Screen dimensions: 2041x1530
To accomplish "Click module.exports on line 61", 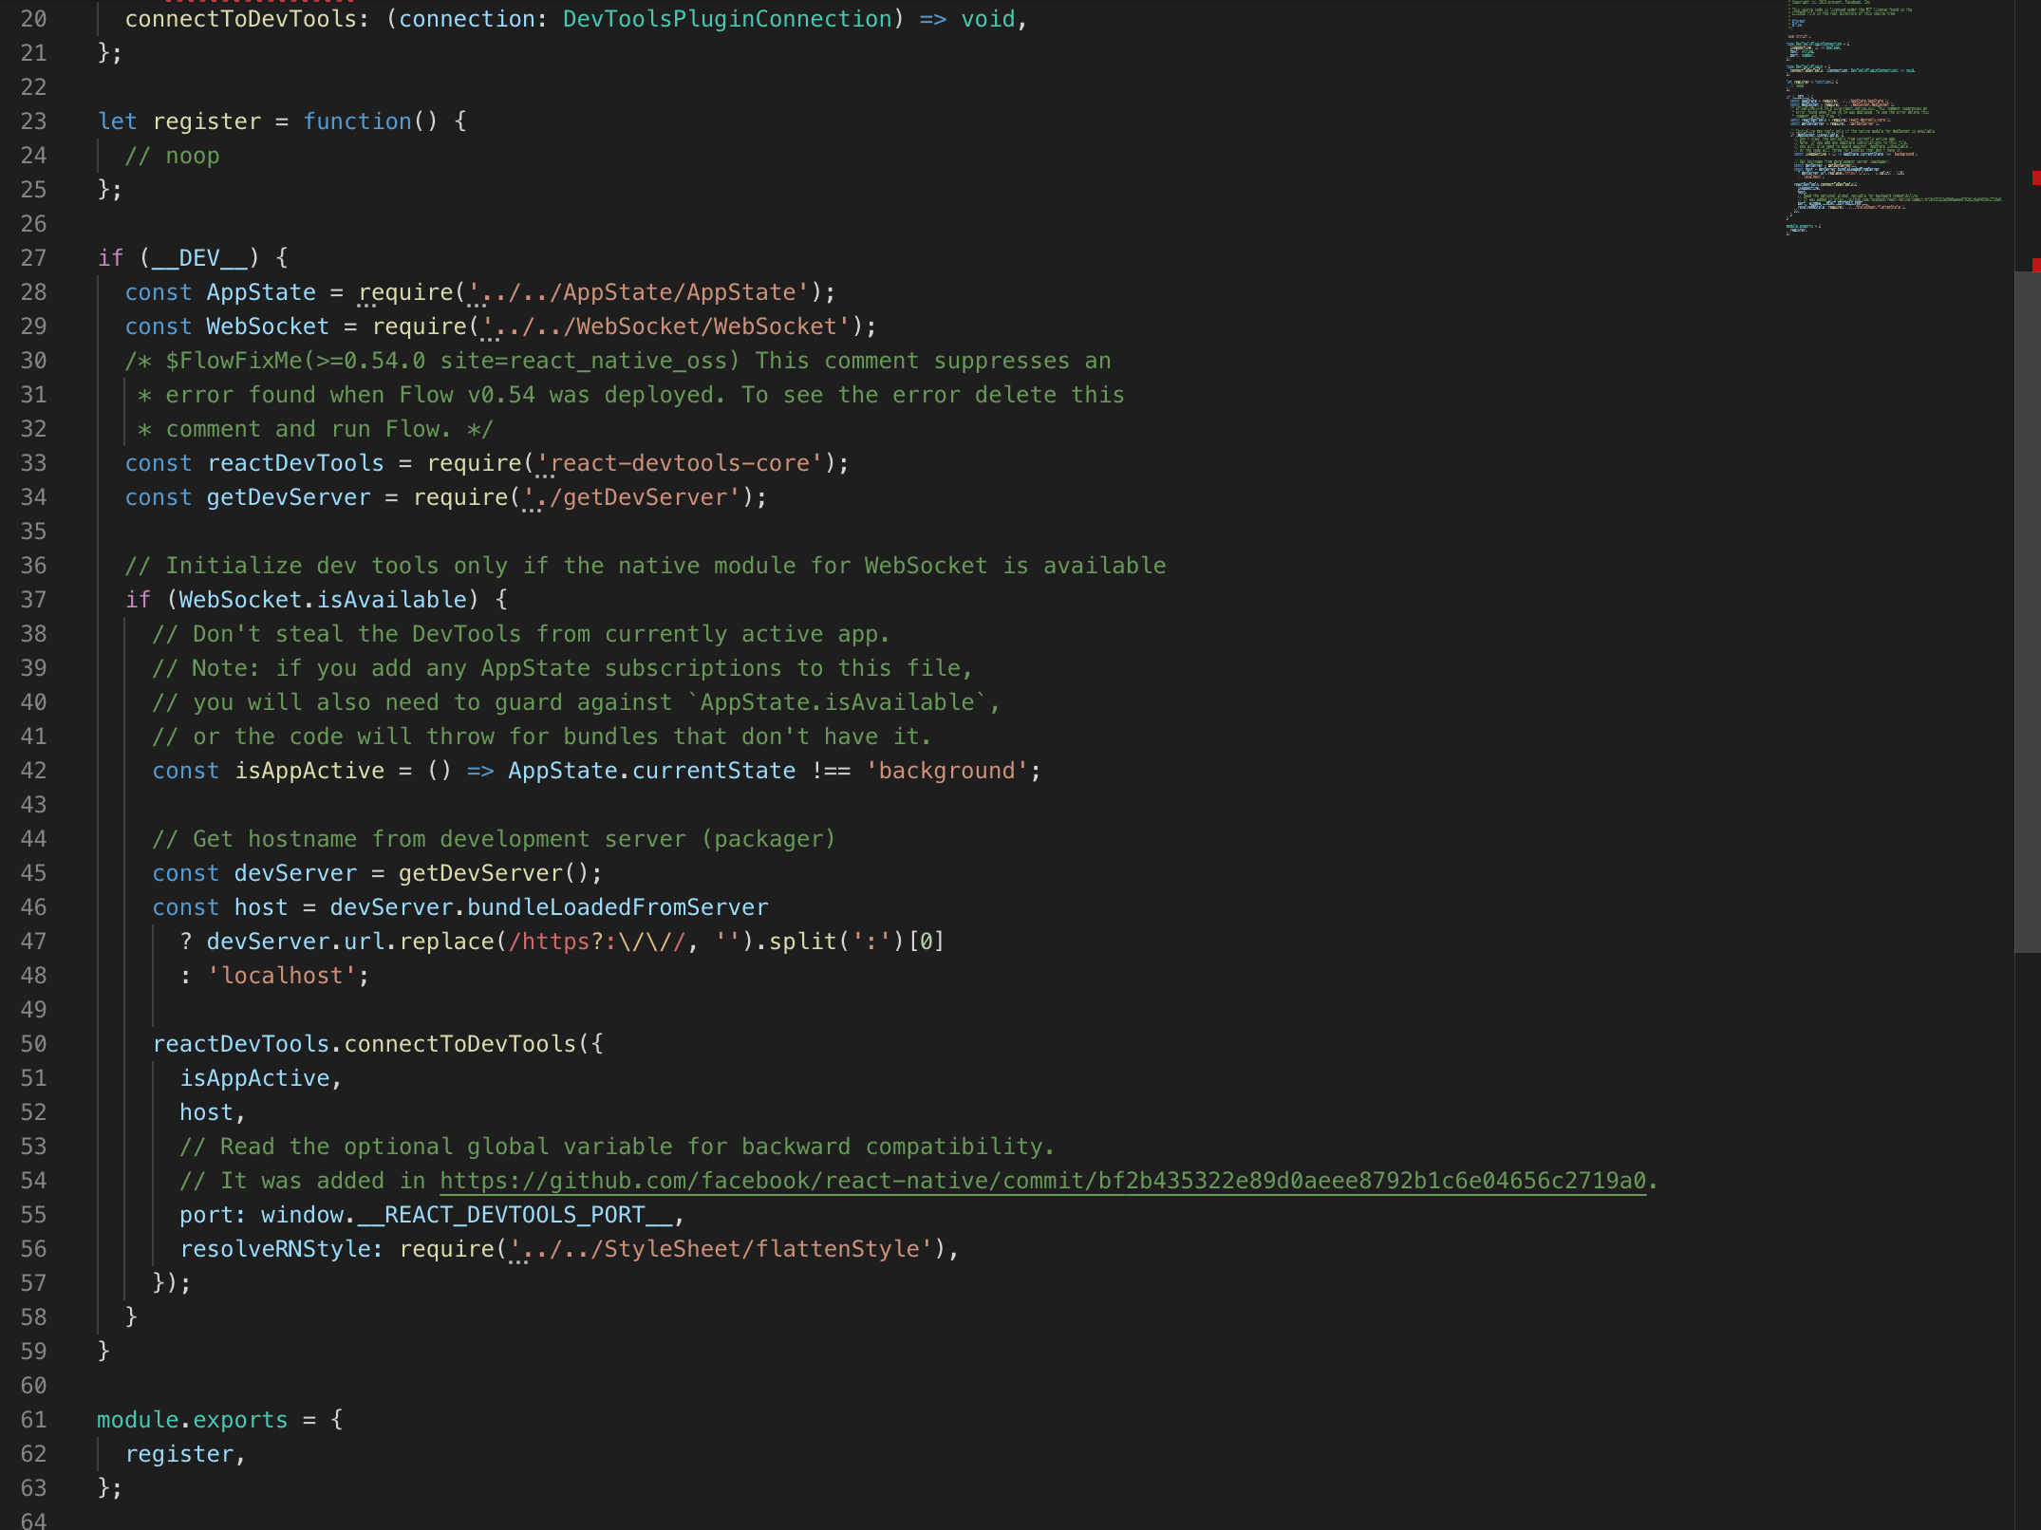I will pyautogui.click(x=192, y=1420).
